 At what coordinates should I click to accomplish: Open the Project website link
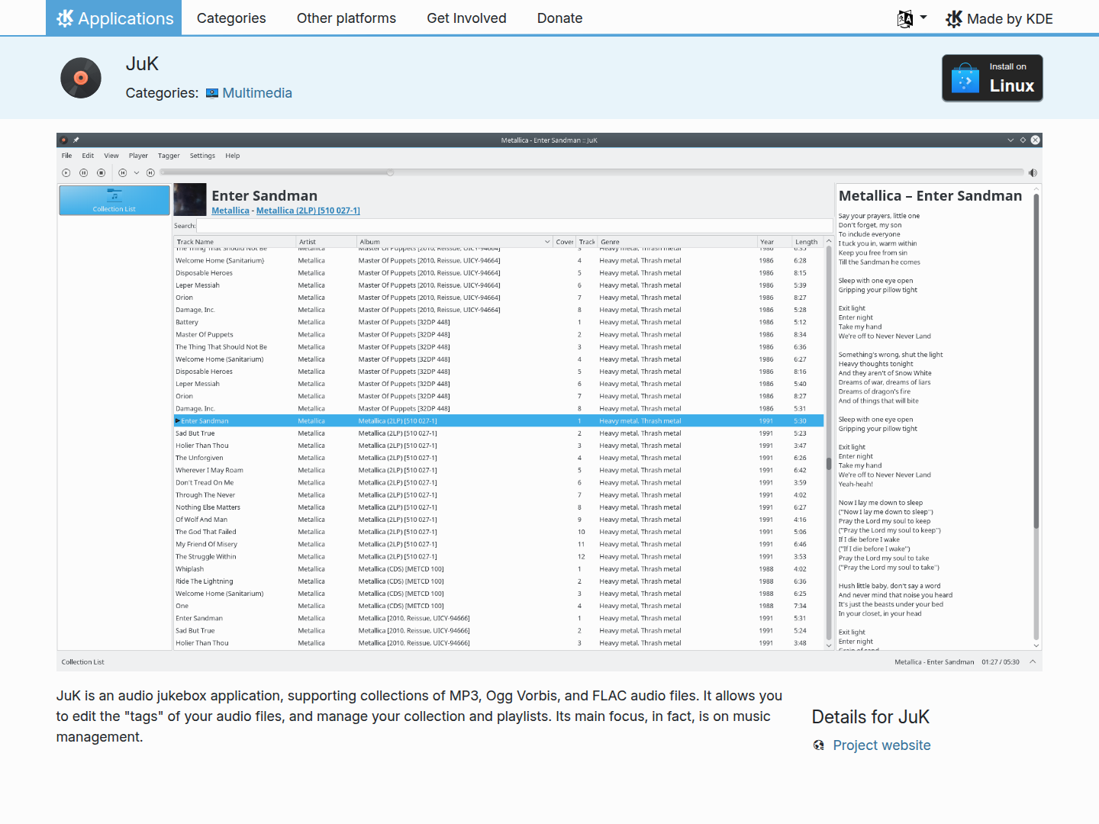(881, 745)
